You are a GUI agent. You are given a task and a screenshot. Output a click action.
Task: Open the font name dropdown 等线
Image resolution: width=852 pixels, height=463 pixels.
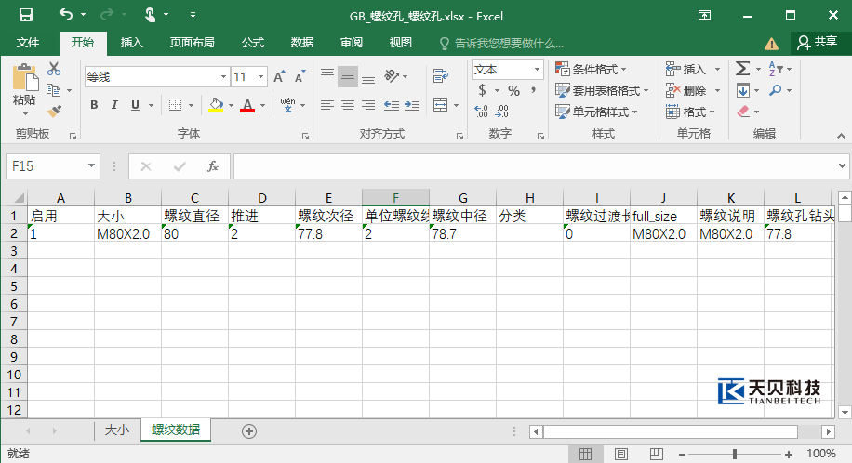pyautogui.click(x=223, y=77)
